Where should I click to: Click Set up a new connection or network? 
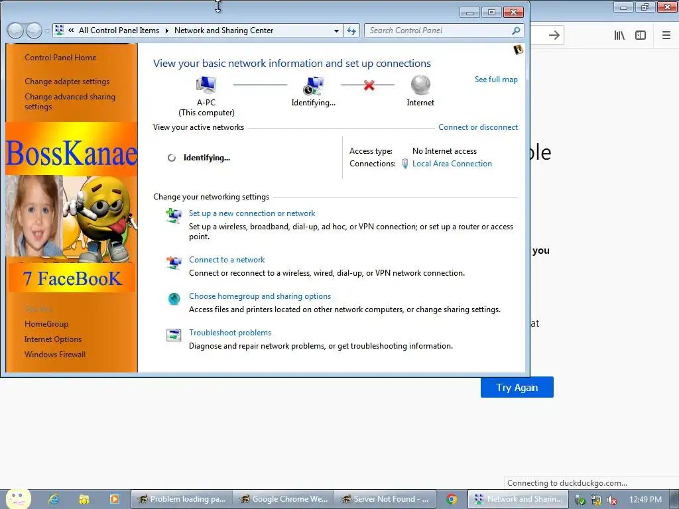(252, 213)
